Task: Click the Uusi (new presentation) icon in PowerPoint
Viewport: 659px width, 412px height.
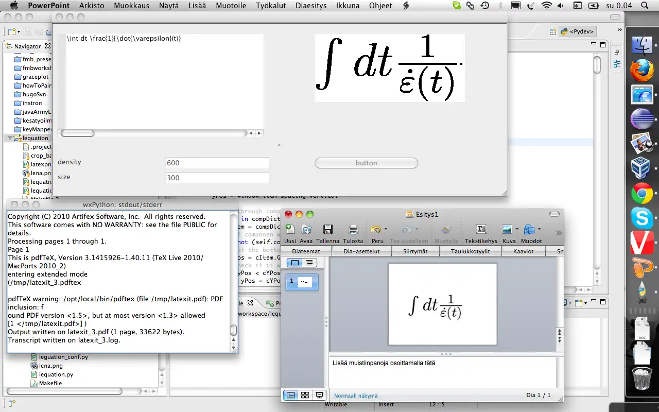Action: 290,229
